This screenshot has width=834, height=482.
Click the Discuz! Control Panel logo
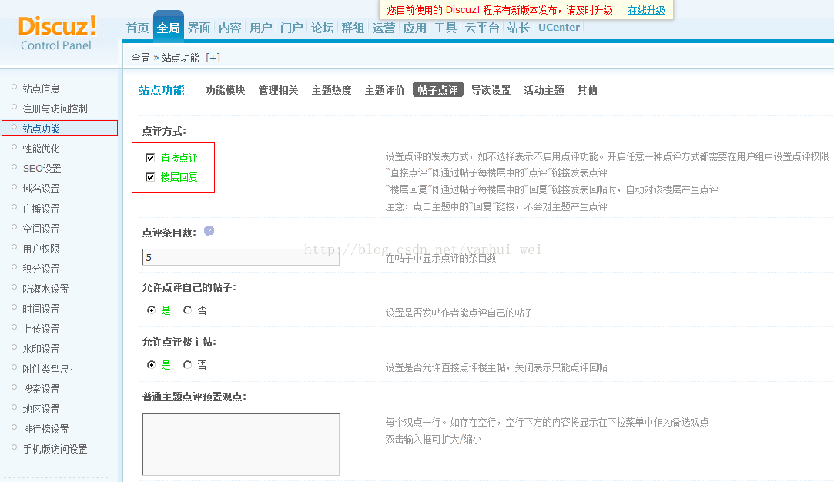pos(57,32)
